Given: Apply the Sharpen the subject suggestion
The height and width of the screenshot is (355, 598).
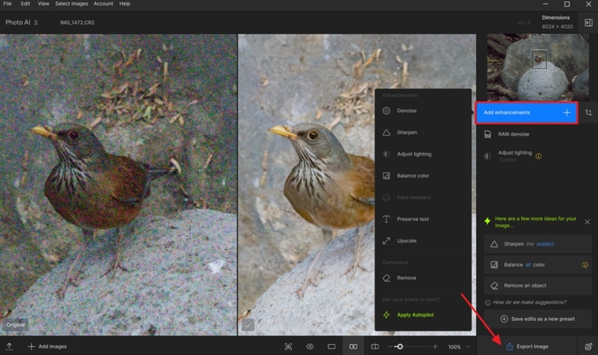Looking at the screenshot, I should pyautogui.click(x=538, y=244).
